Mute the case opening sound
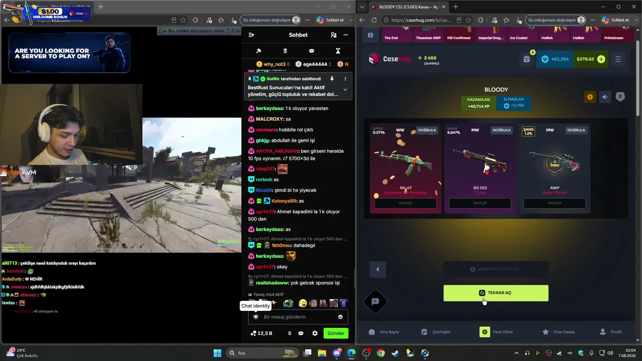 (x=605, y=97)
